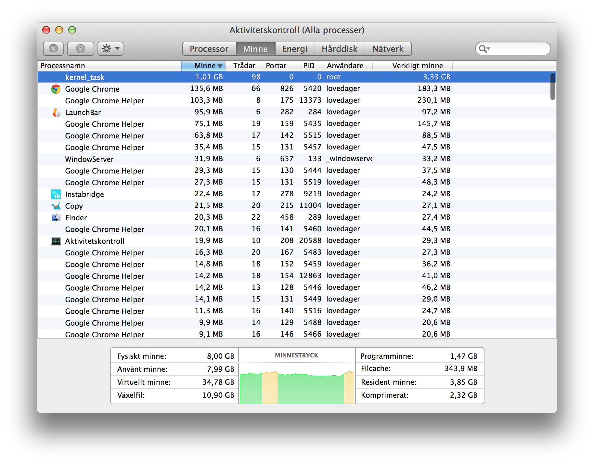Open the Nätverk tab
Image resolution: width=594 pixels, height=464 pixels.
pyautogui.click(x=388, y=49)
